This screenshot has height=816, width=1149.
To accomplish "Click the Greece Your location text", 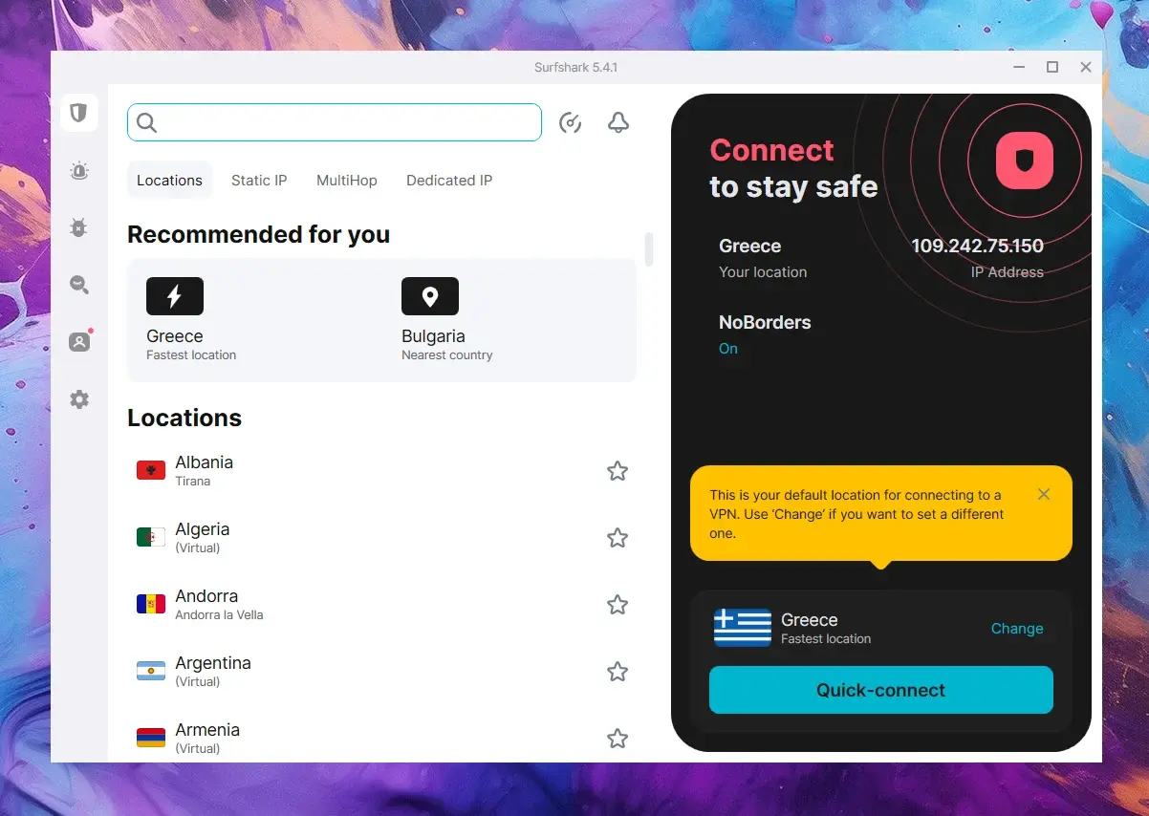I will pyautogui.click(x=763, y=258).
